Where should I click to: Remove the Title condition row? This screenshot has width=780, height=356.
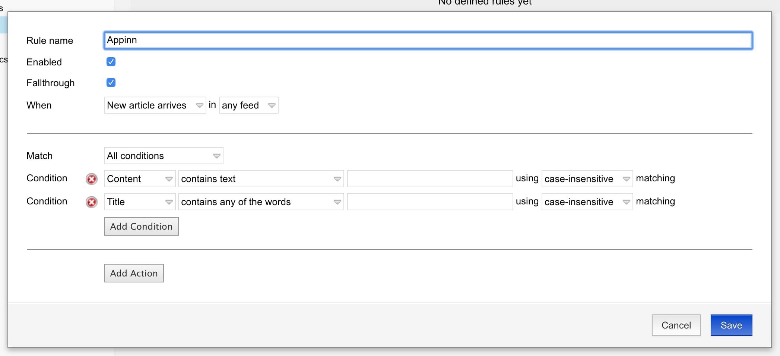pyautogui.click(x=92, y=202)
